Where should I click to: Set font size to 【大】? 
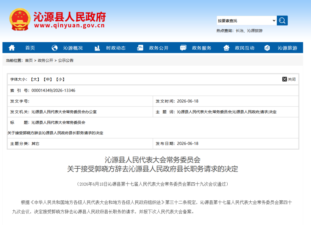[35, 79]
